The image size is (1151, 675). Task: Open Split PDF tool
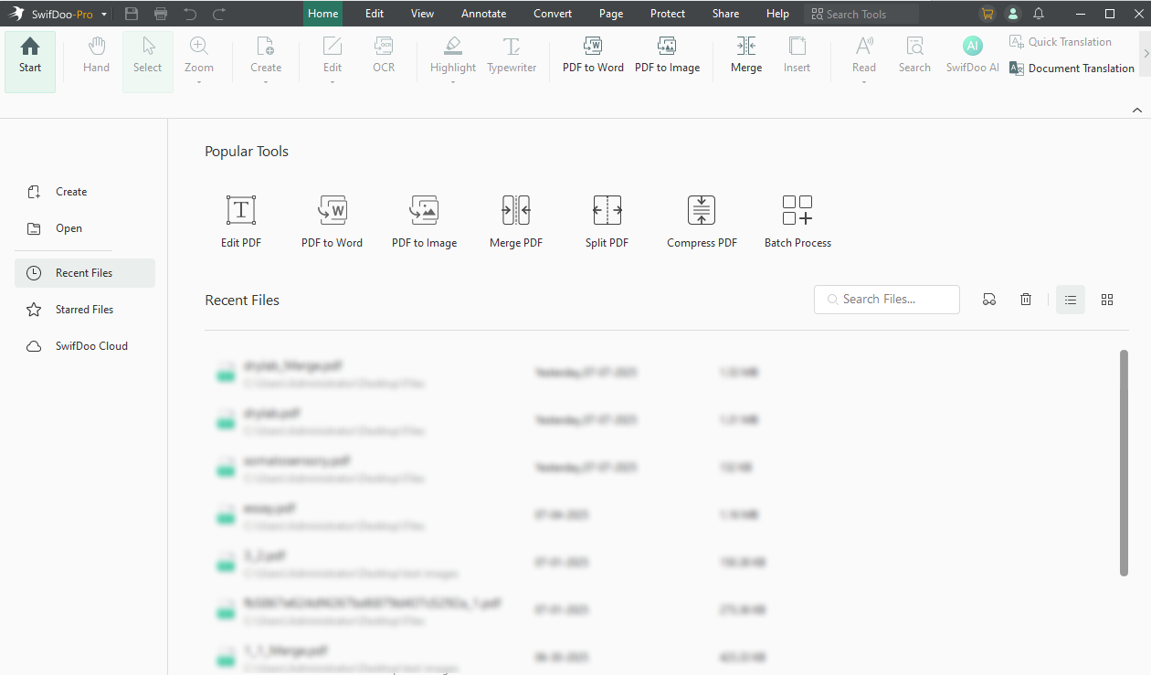click(x=607, y=221)
